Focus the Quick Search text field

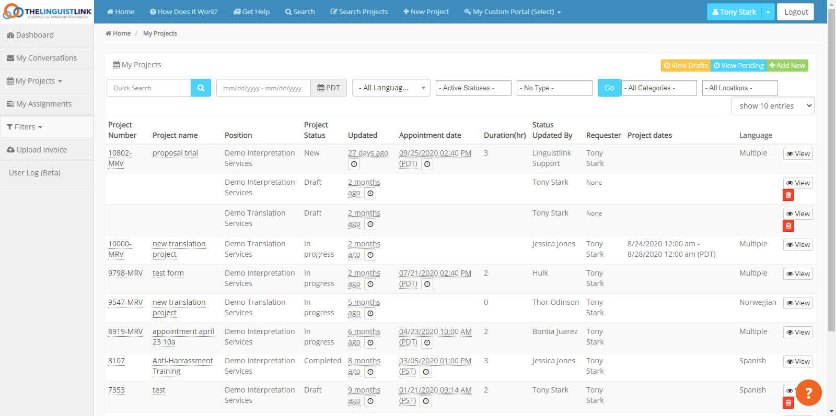pos(149,88)
